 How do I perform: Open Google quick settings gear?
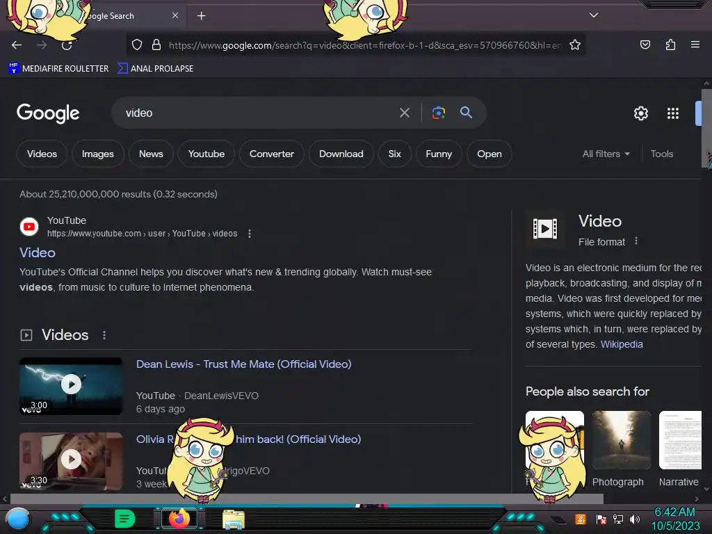tap(640, 113)
